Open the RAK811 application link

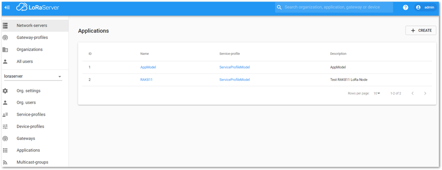pyautogui.click(x=146, y=79)
